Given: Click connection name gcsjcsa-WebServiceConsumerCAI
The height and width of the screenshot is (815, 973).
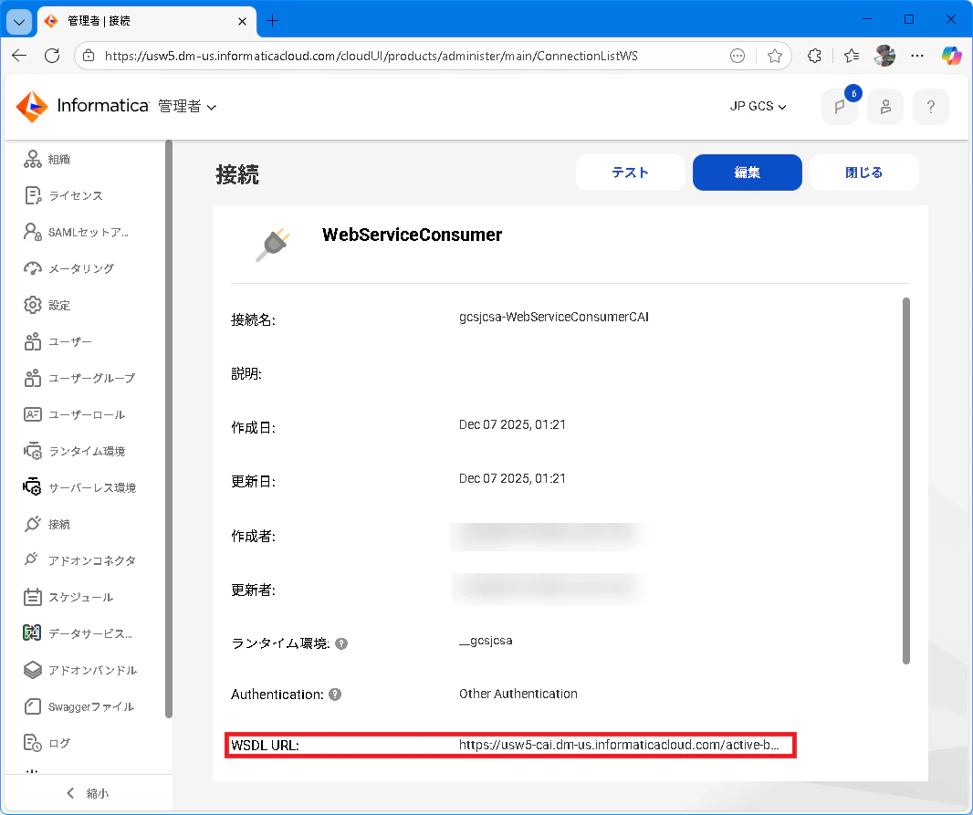Looking at the screenshot, I should click(x=554, y=317).
